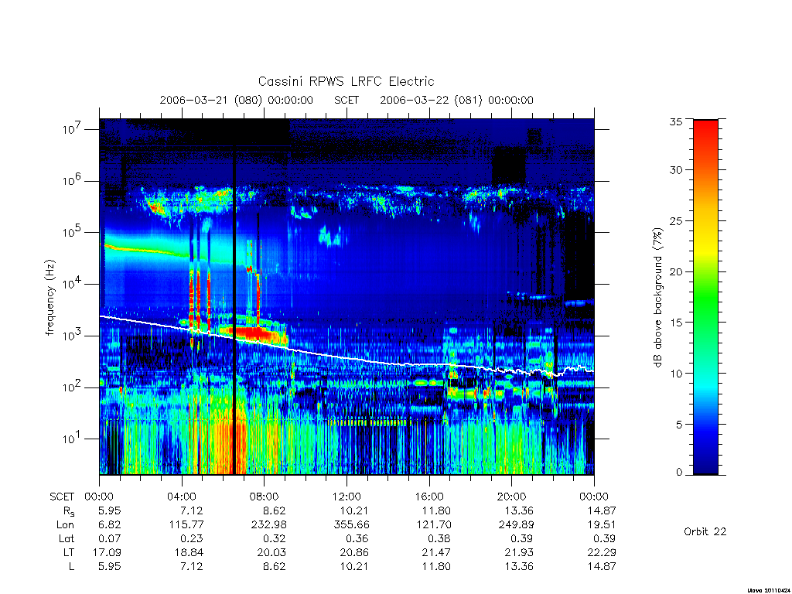
Task: Click the "dB above background (7%)" label
Action: click(x=657, y=297)
